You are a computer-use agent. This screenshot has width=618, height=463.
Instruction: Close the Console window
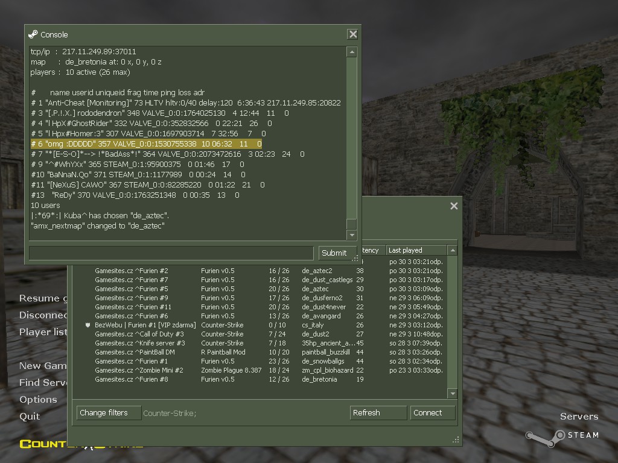point(352,34)
